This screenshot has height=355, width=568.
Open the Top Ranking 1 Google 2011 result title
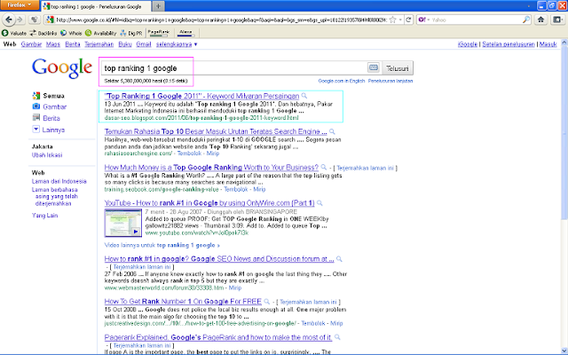(201, 96)
